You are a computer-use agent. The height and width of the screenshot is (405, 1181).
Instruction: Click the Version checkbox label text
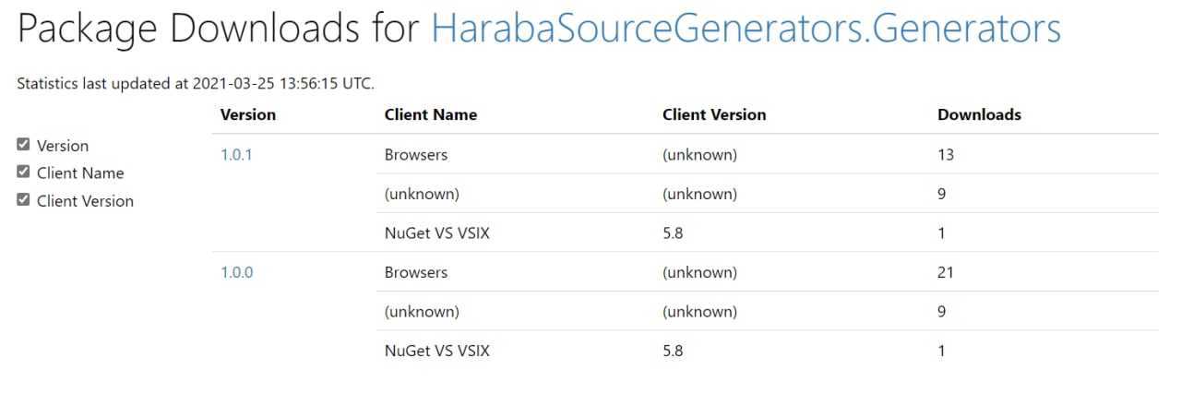tap(63, 146)
